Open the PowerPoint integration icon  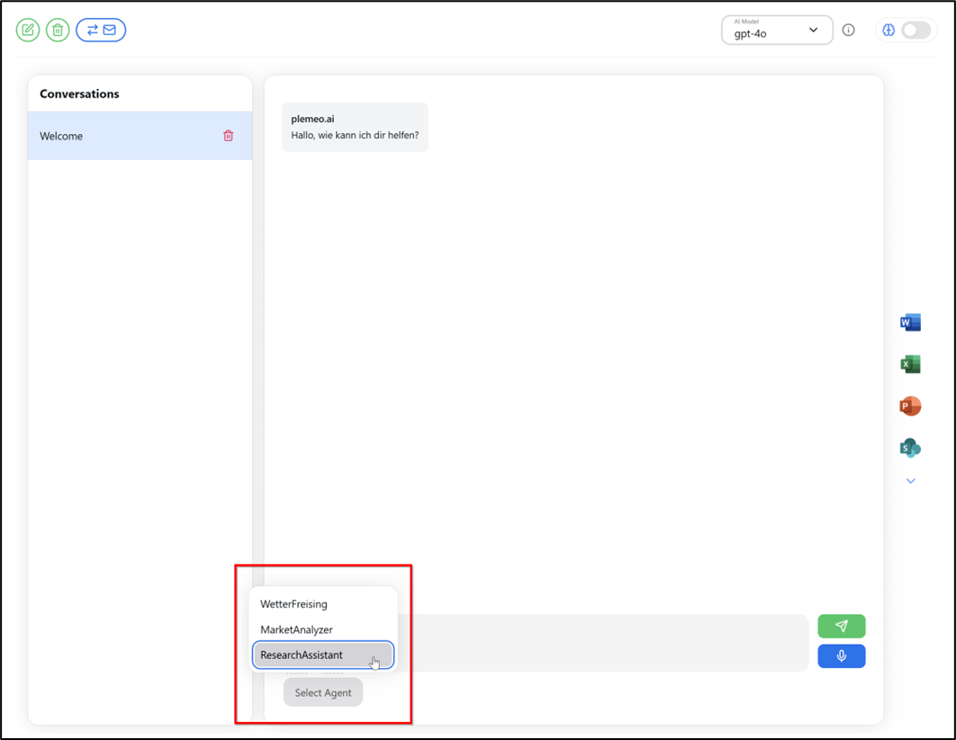(x=910, y=406)
